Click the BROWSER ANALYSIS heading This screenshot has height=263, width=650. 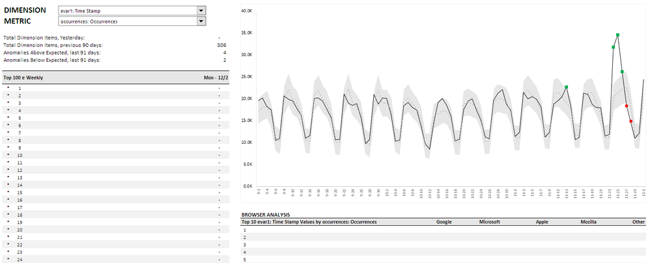click(x=266, y=215)
